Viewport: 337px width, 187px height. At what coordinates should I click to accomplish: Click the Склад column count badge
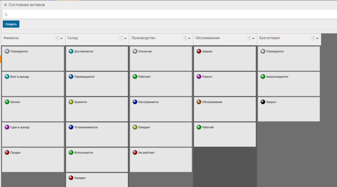(121, 38)
